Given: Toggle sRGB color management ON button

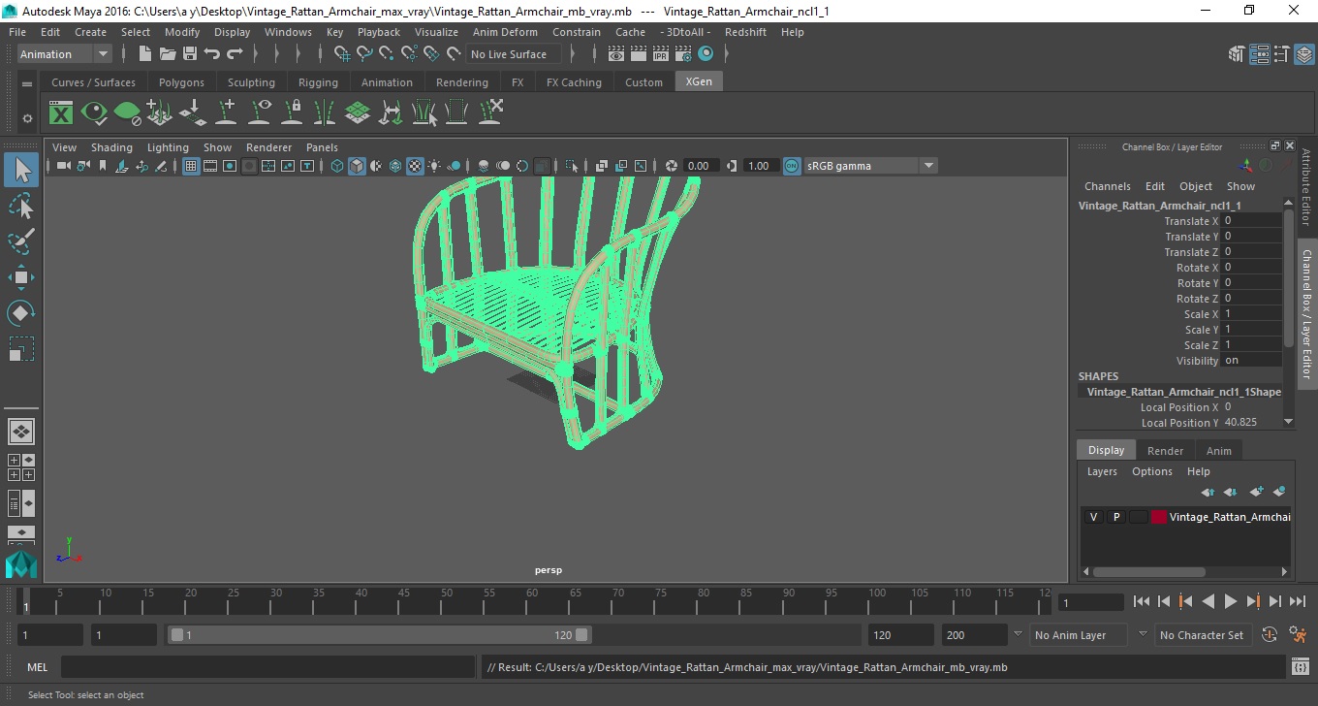Looking at the screenshot, I should tap(792, 166).
